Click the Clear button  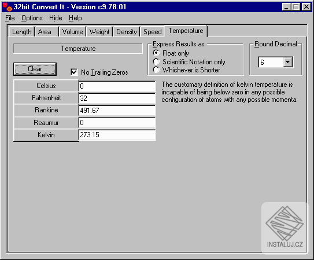35,69
